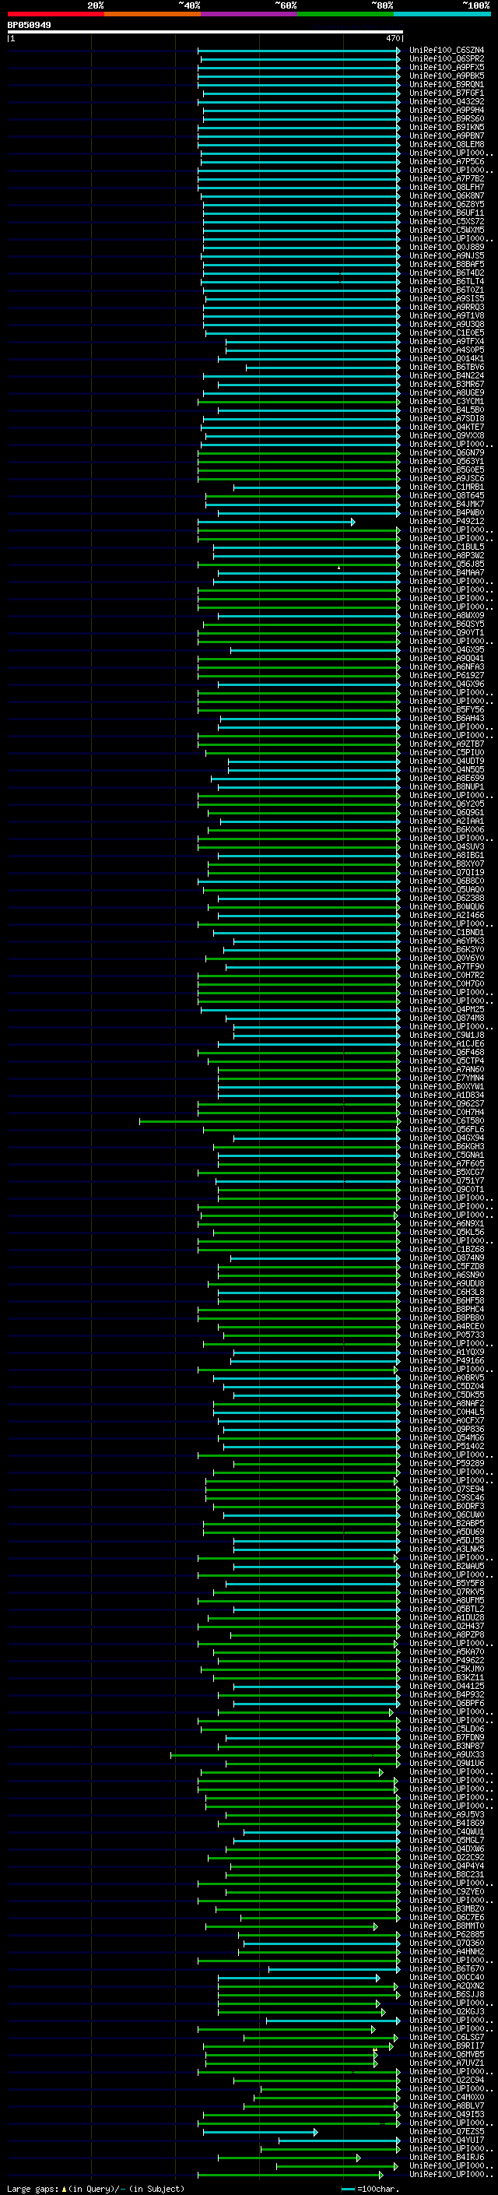
Task: Select hit label UniRef100_C1E0E5
Action: (447, 333)
